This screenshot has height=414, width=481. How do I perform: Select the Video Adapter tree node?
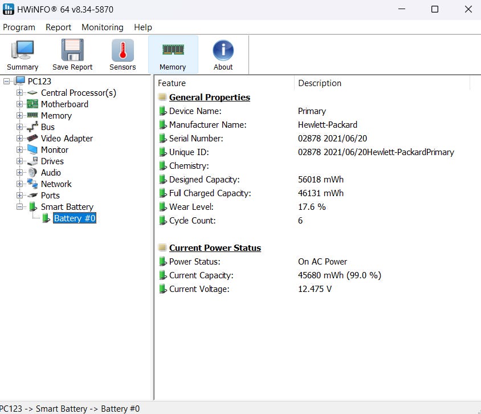(67, 139)
